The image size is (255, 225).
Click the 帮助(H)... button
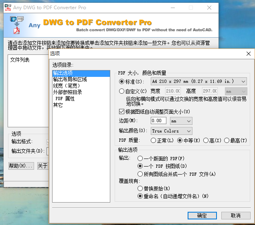pos(21,166)
